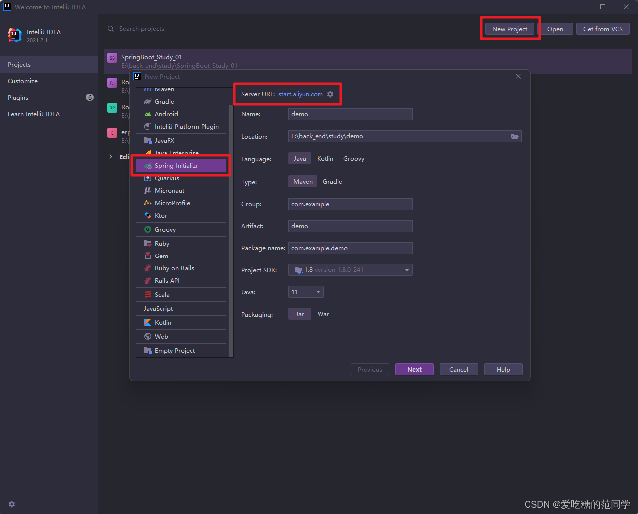Screen dimensions: 638x514
Task: Select Jar packaging option
Action: point(300,314)
